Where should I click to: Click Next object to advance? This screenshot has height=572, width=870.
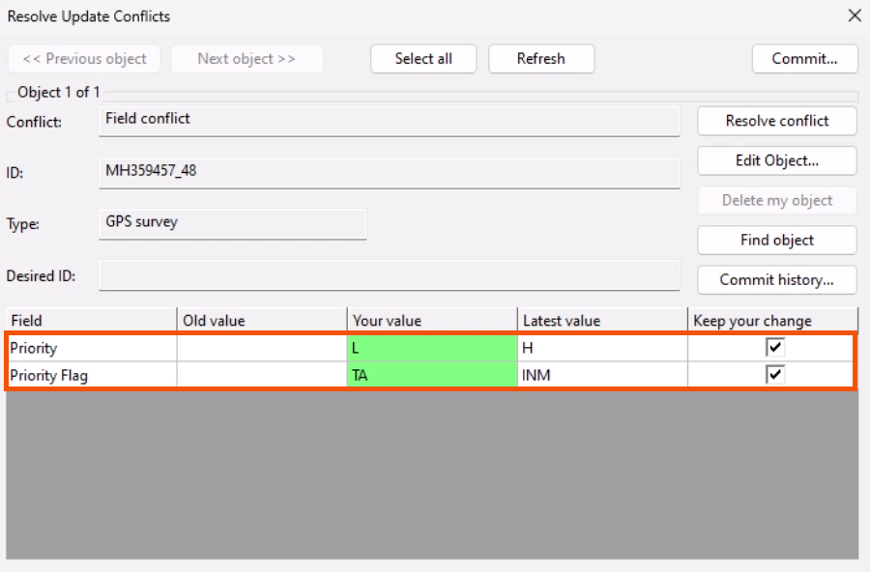tap(246, 58)
